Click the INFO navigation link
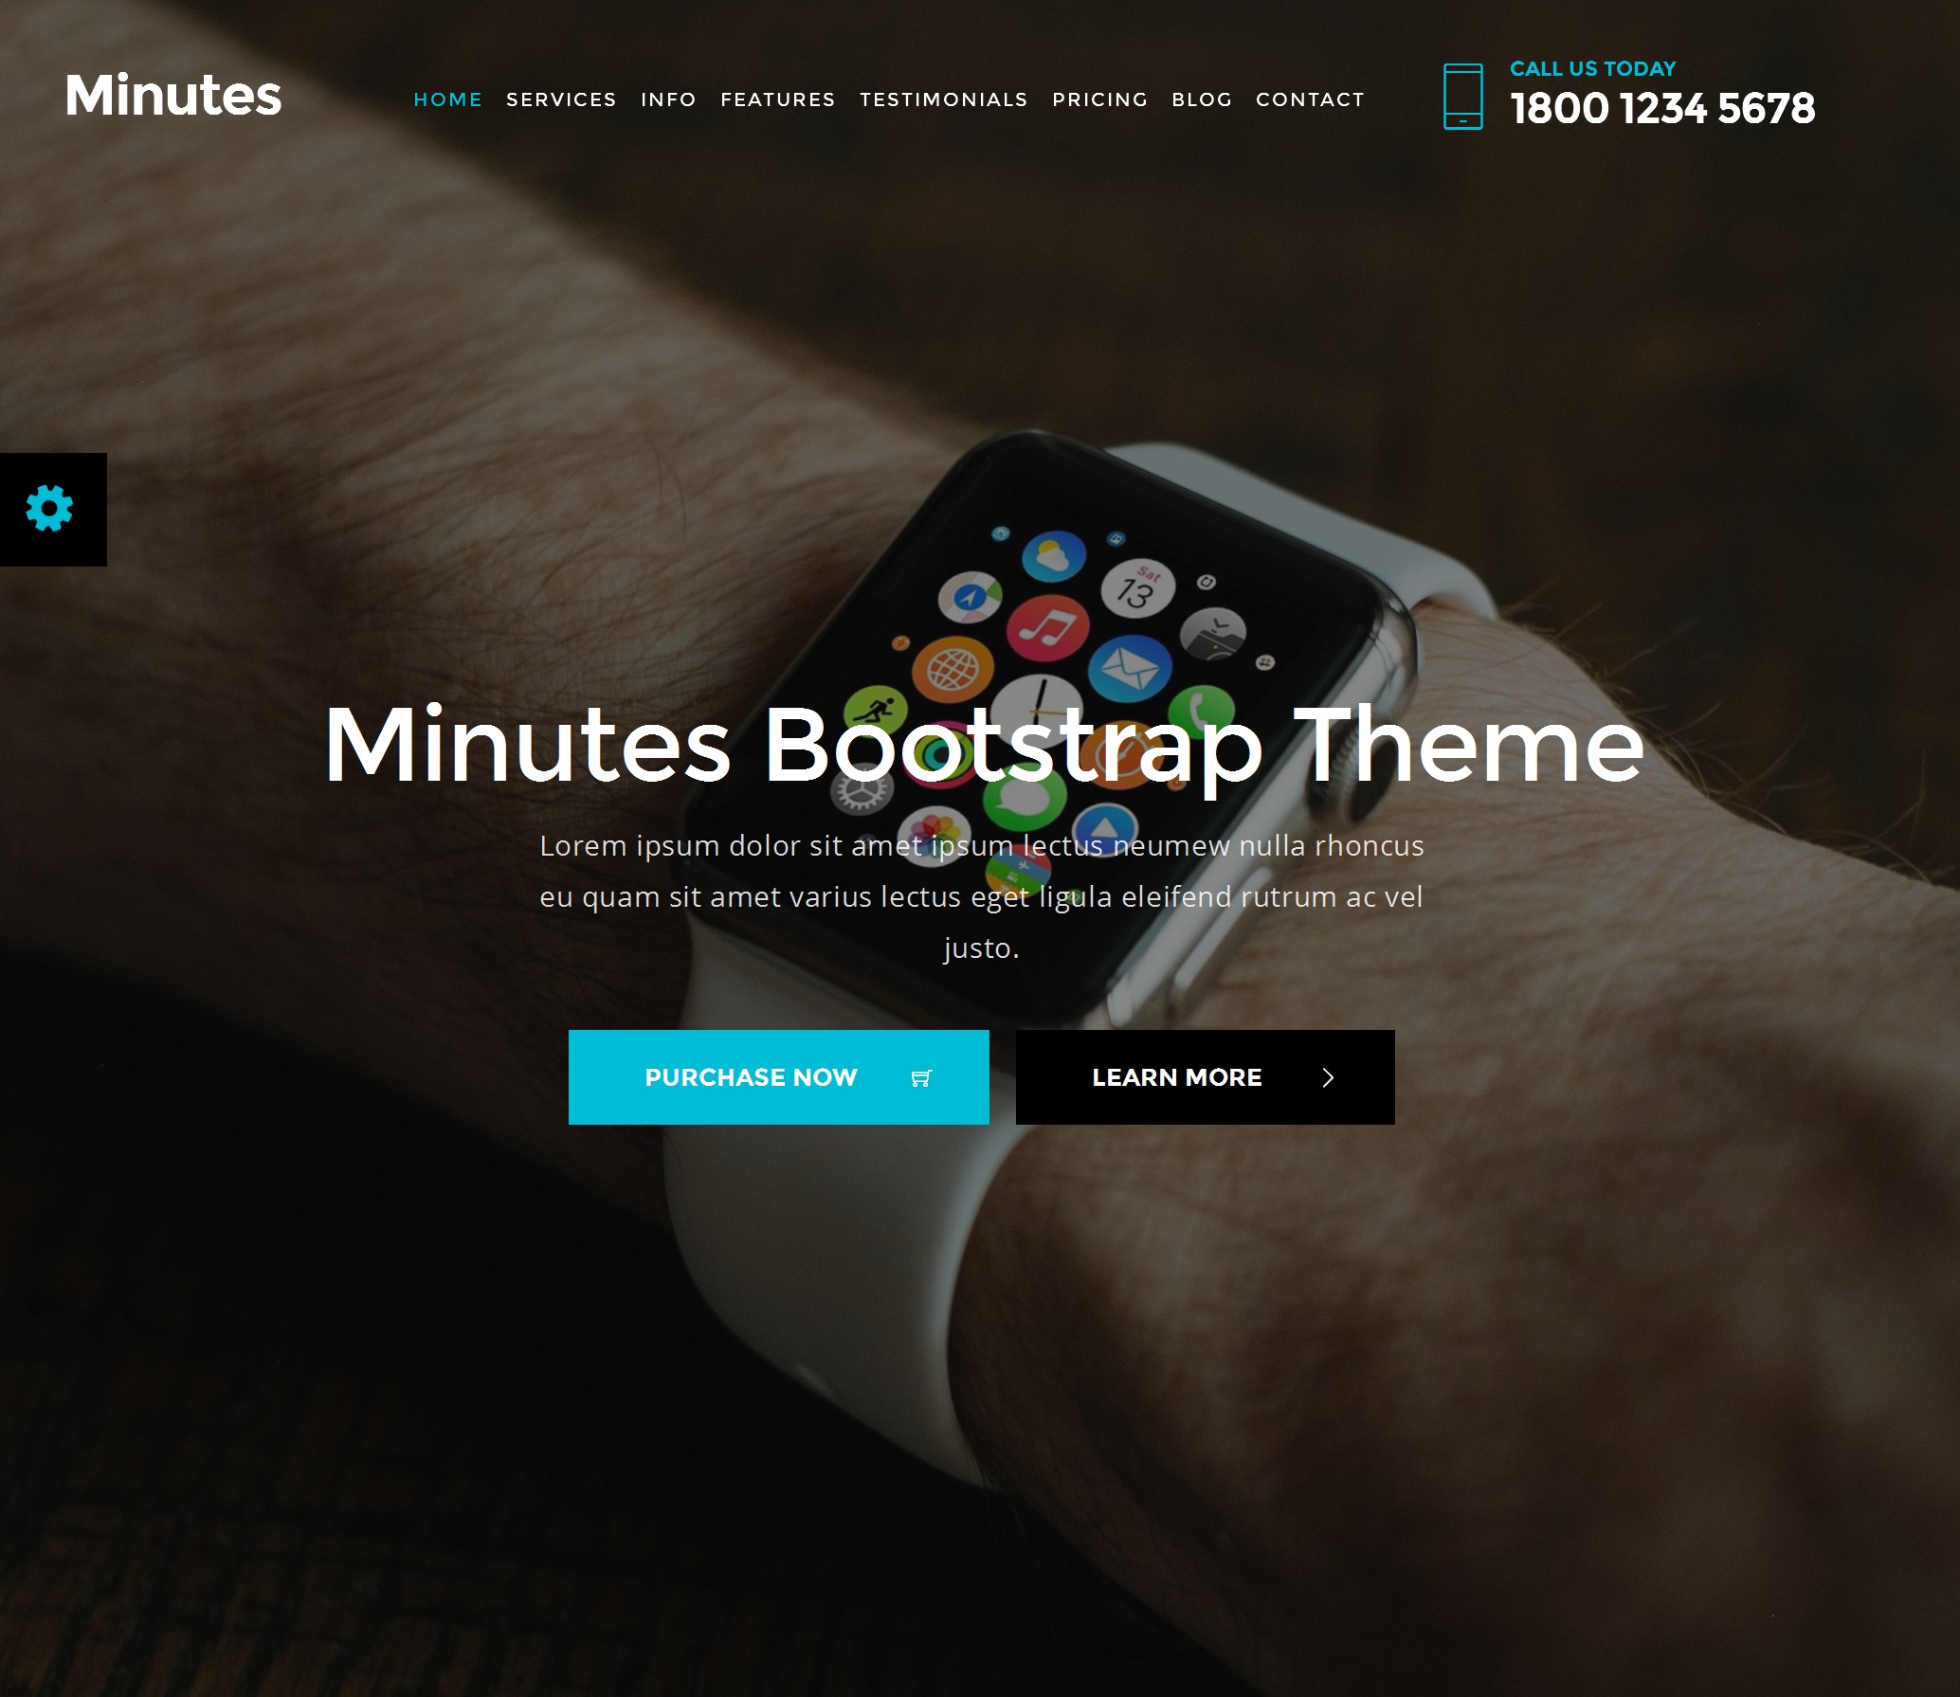The width and height of the screenshot is (1960, 1697). pos(666,99)
